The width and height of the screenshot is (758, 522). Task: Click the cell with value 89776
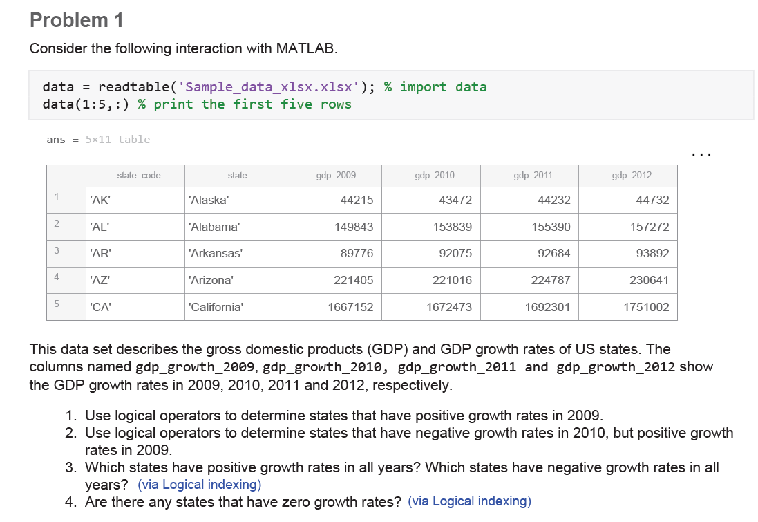(332, 254)
